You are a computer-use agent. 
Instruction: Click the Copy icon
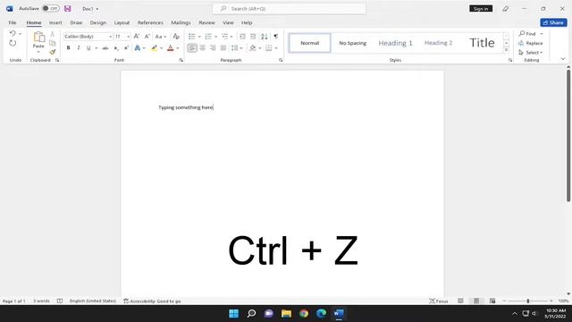coord(53,43)
